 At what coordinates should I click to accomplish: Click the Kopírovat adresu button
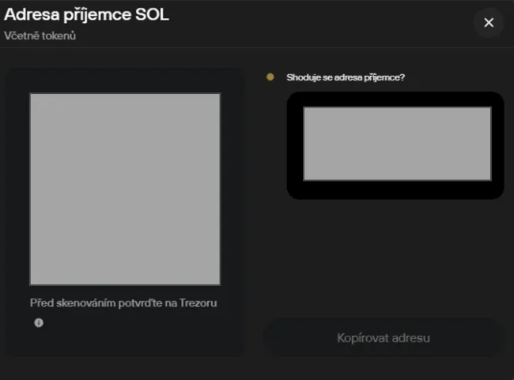(x=383, y=338)
